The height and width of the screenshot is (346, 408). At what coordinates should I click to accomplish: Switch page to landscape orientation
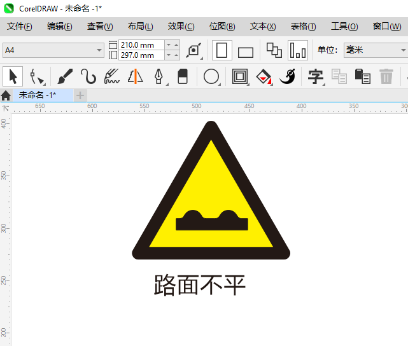[x=245, y=52]
